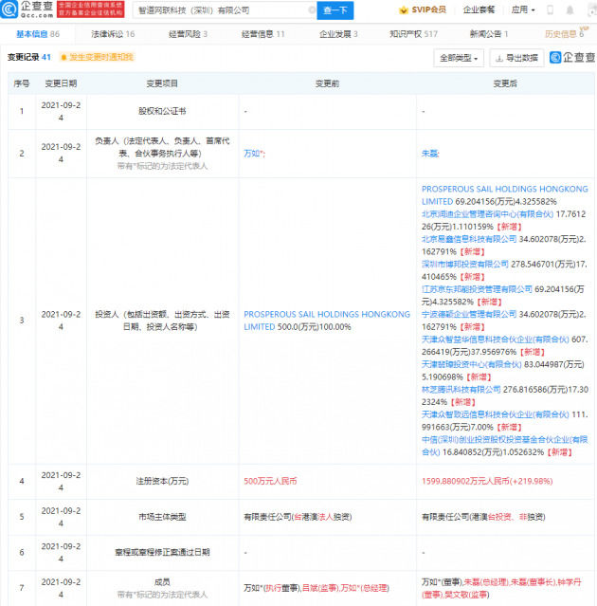Viewport: 597px width, 606px height.
Task: Click the 市场主体类型 cell in row 5
Action: click(162, 517)
